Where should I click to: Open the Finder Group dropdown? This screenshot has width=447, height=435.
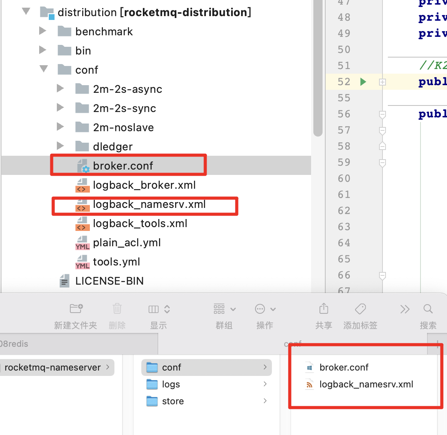224,316
